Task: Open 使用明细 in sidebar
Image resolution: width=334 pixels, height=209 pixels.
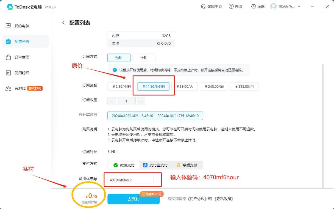Action: point(22,73)
